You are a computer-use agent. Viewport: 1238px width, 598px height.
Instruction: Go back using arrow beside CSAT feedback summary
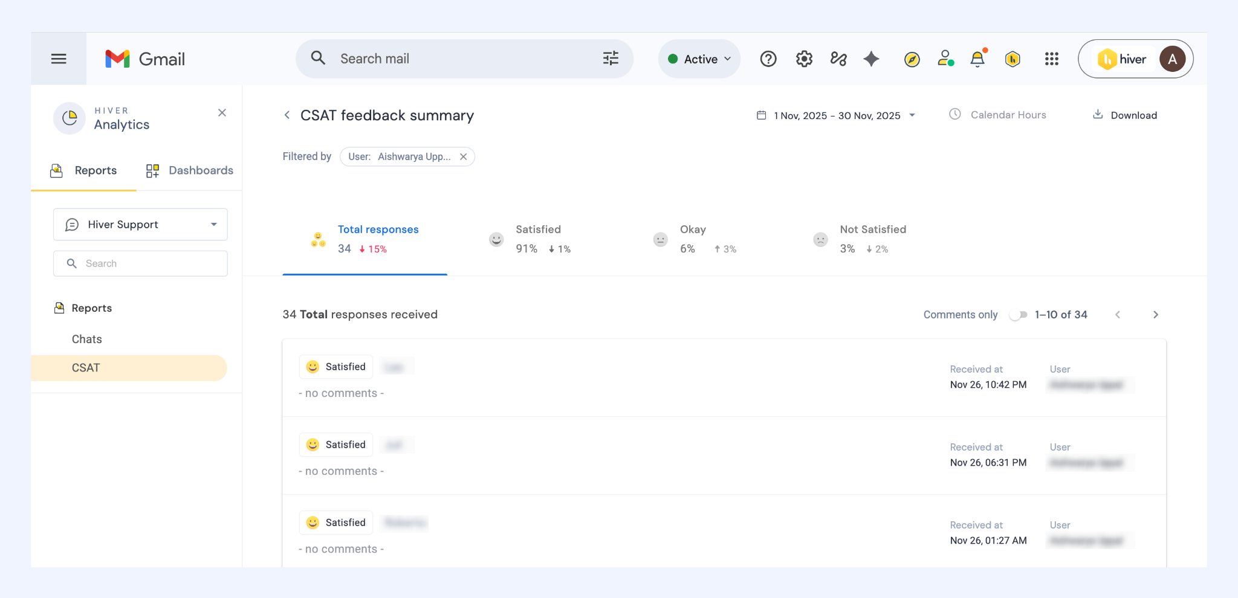click(x=287, y=115)
